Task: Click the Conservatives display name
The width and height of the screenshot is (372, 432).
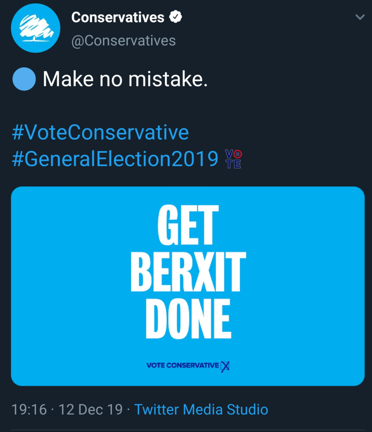Action: [x=118, y=17]
